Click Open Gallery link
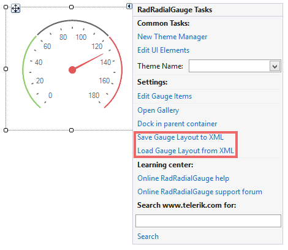Screen dimensions: 288x250 click(158, 110)
